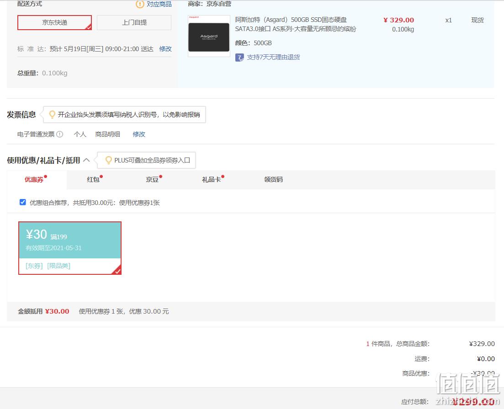Open 支持7天无理由退货 link

tap(273, 57)
